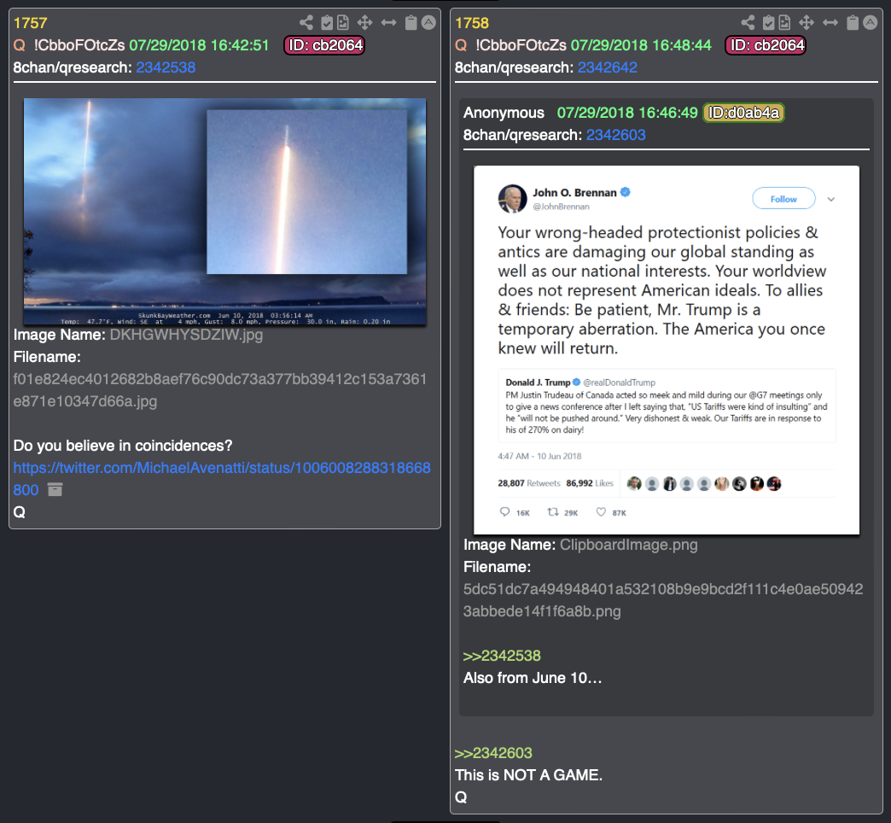The height and width of the screenshot is (823, 891).
Task: Click the share icon on post 1758
Action: pyautogui.click(x=748, y=23)
